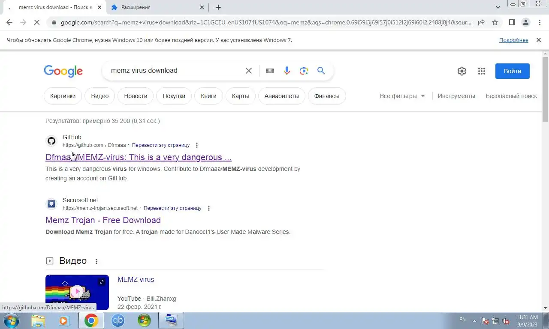Expand the tab search dropdown
The width and height of the screenshot is (549, 329).
498,7
